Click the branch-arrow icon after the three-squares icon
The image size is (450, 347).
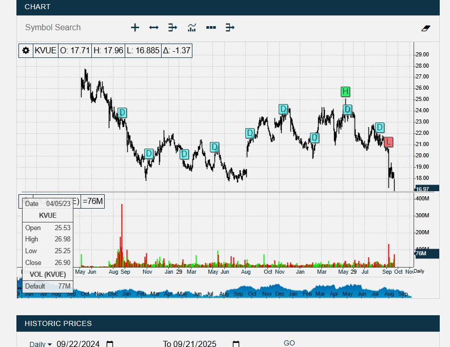tap(230, 28)
